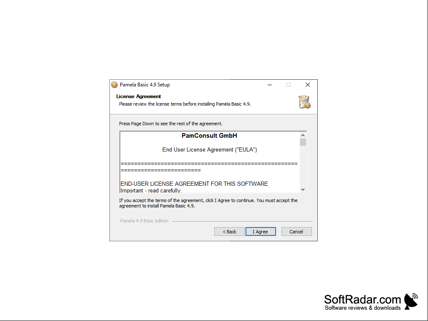Click the I Agree button

(x=261, y=232)
